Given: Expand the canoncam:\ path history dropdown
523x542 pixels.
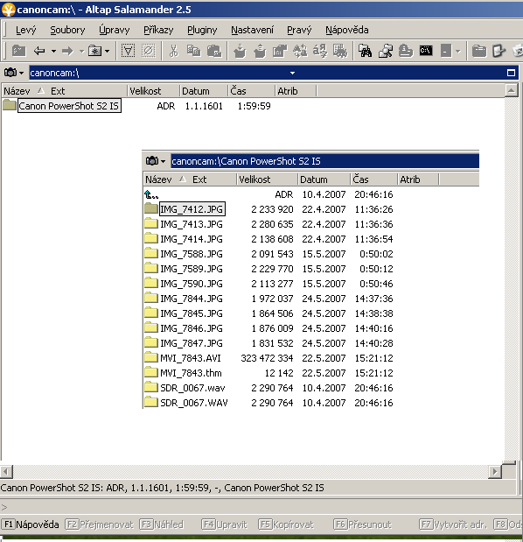Looking at the screenshot, I should coord(292,73).
